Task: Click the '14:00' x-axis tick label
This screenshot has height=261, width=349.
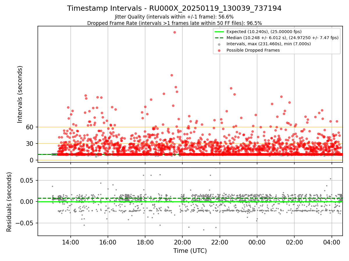Action: tap(71, 242)
